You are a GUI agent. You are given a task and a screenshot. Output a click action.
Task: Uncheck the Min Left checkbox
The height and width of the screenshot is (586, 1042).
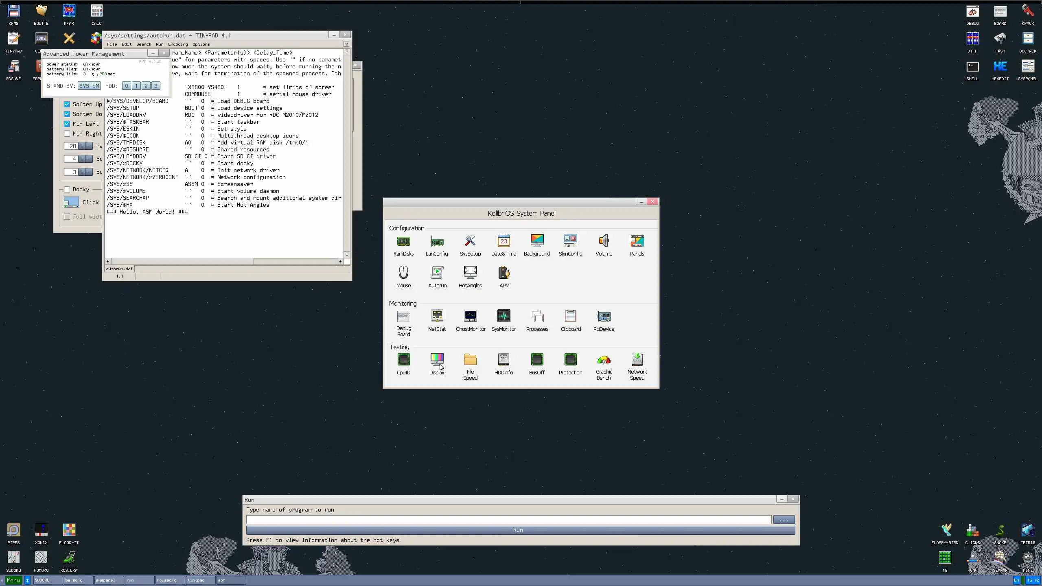click(67, 124)
